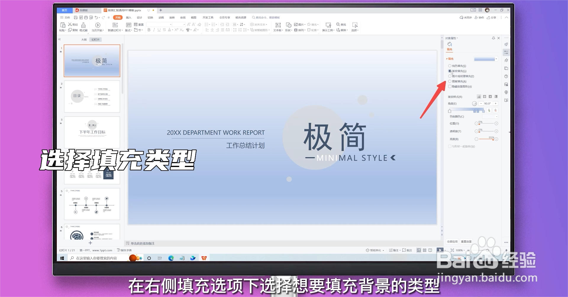Toggle underline U icon
Viewport: 568px width, 297px height.
click(159, 30)
